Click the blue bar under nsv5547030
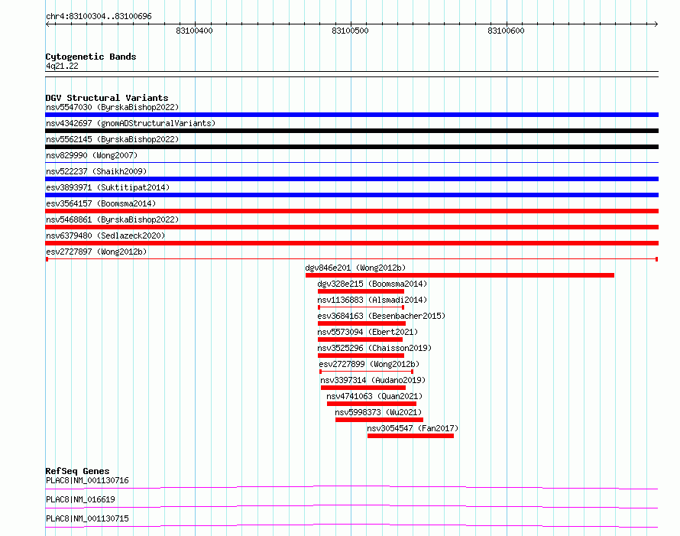Screen dimensions: 680x536 click(x=351, y=115)
